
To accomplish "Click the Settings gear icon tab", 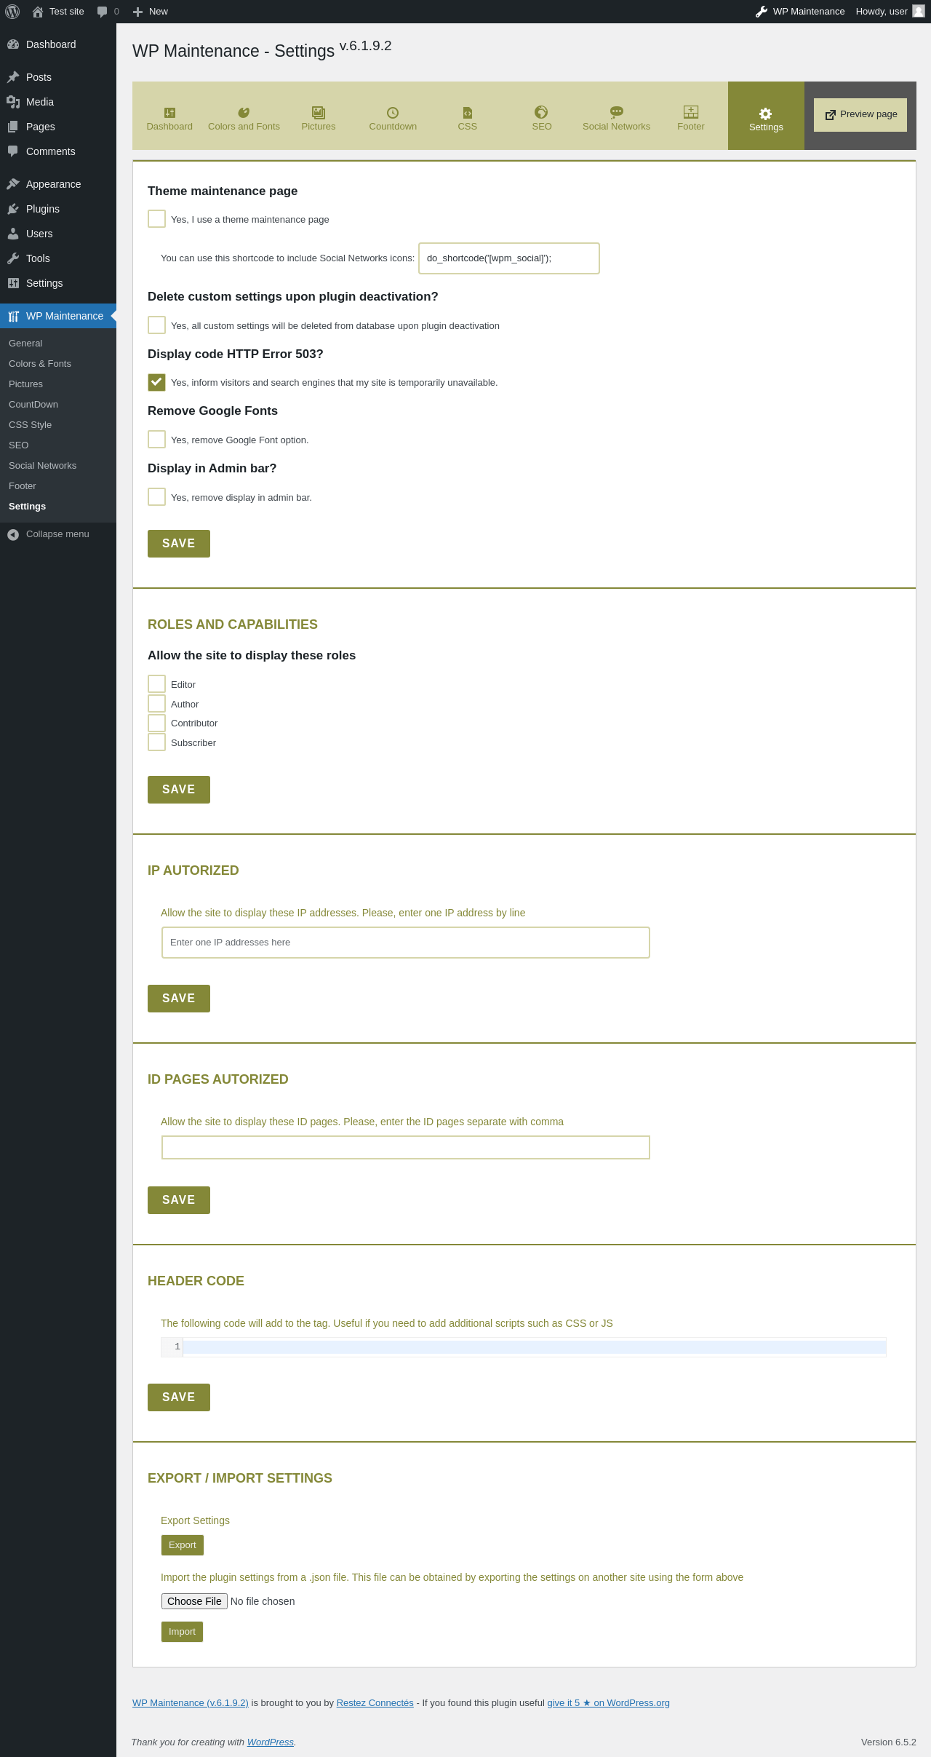I will click(x=766, y=114).
